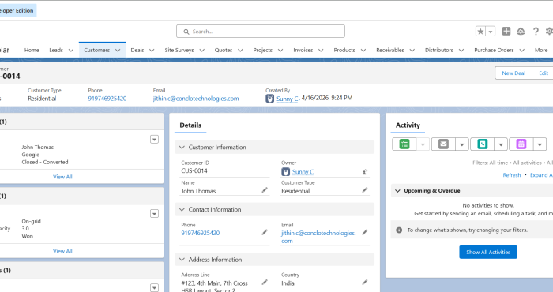Edit the Address Line pencil icon
553x292 pixels.
coord(265,283)
